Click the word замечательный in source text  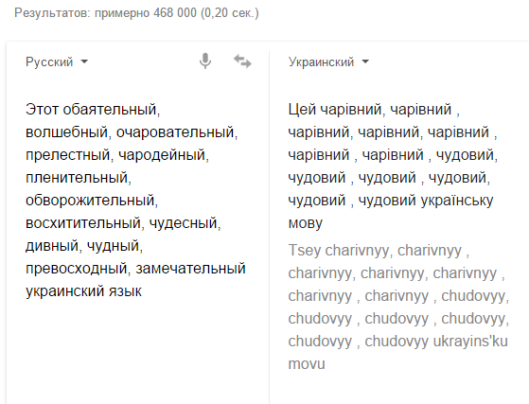click(190, 269)
